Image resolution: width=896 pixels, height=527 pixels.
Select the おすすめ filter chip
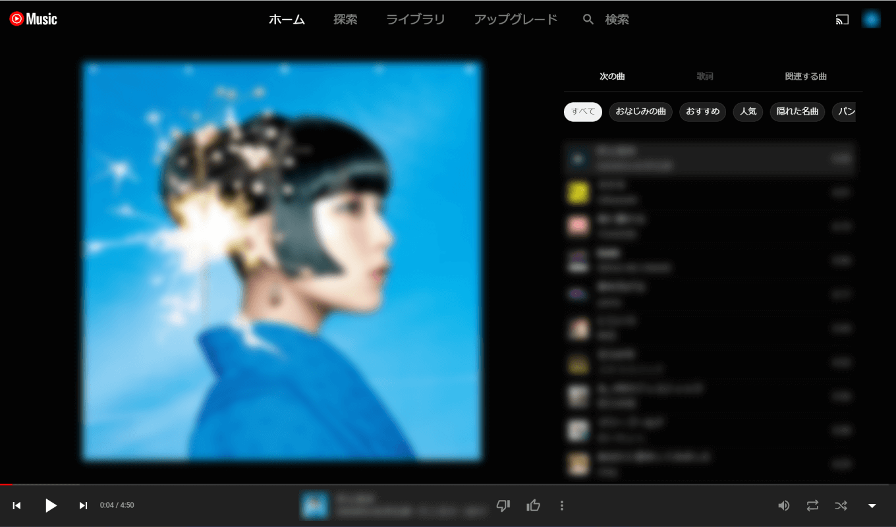coord(702,111)
